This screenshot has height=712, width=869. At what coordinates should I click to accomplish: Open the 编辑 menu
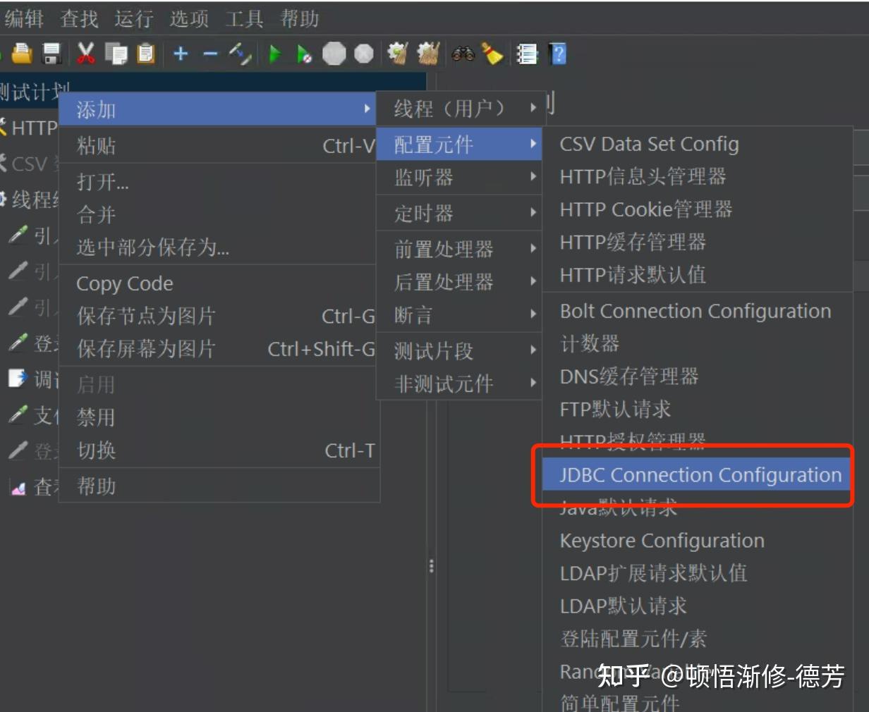[24, 18]
